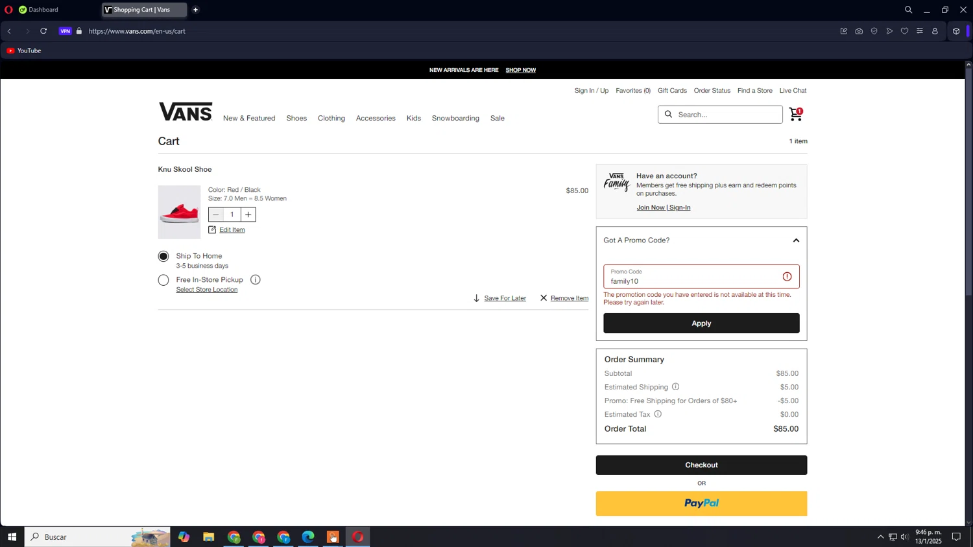
Task: Open Live Chat link
Action: point(793,91)
